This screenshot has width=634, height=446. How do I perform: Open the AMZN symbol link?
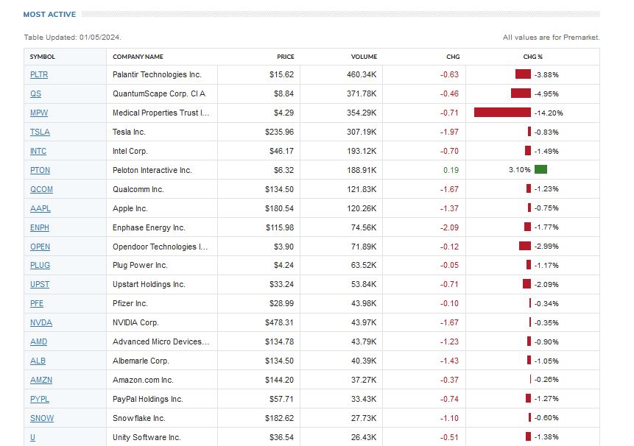pos(40,380)
